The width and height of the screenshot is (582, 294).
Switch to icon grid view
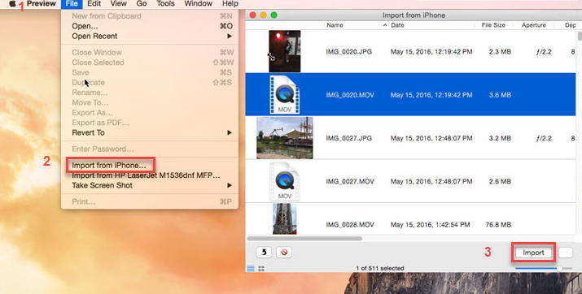pyautogui.click(x=261, y=269)
